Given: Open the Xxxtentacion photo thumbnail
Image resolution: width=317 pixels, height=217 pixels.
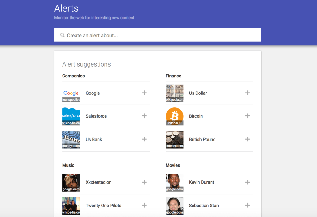Looking at the screenshot, I should [x=71, y=183].
